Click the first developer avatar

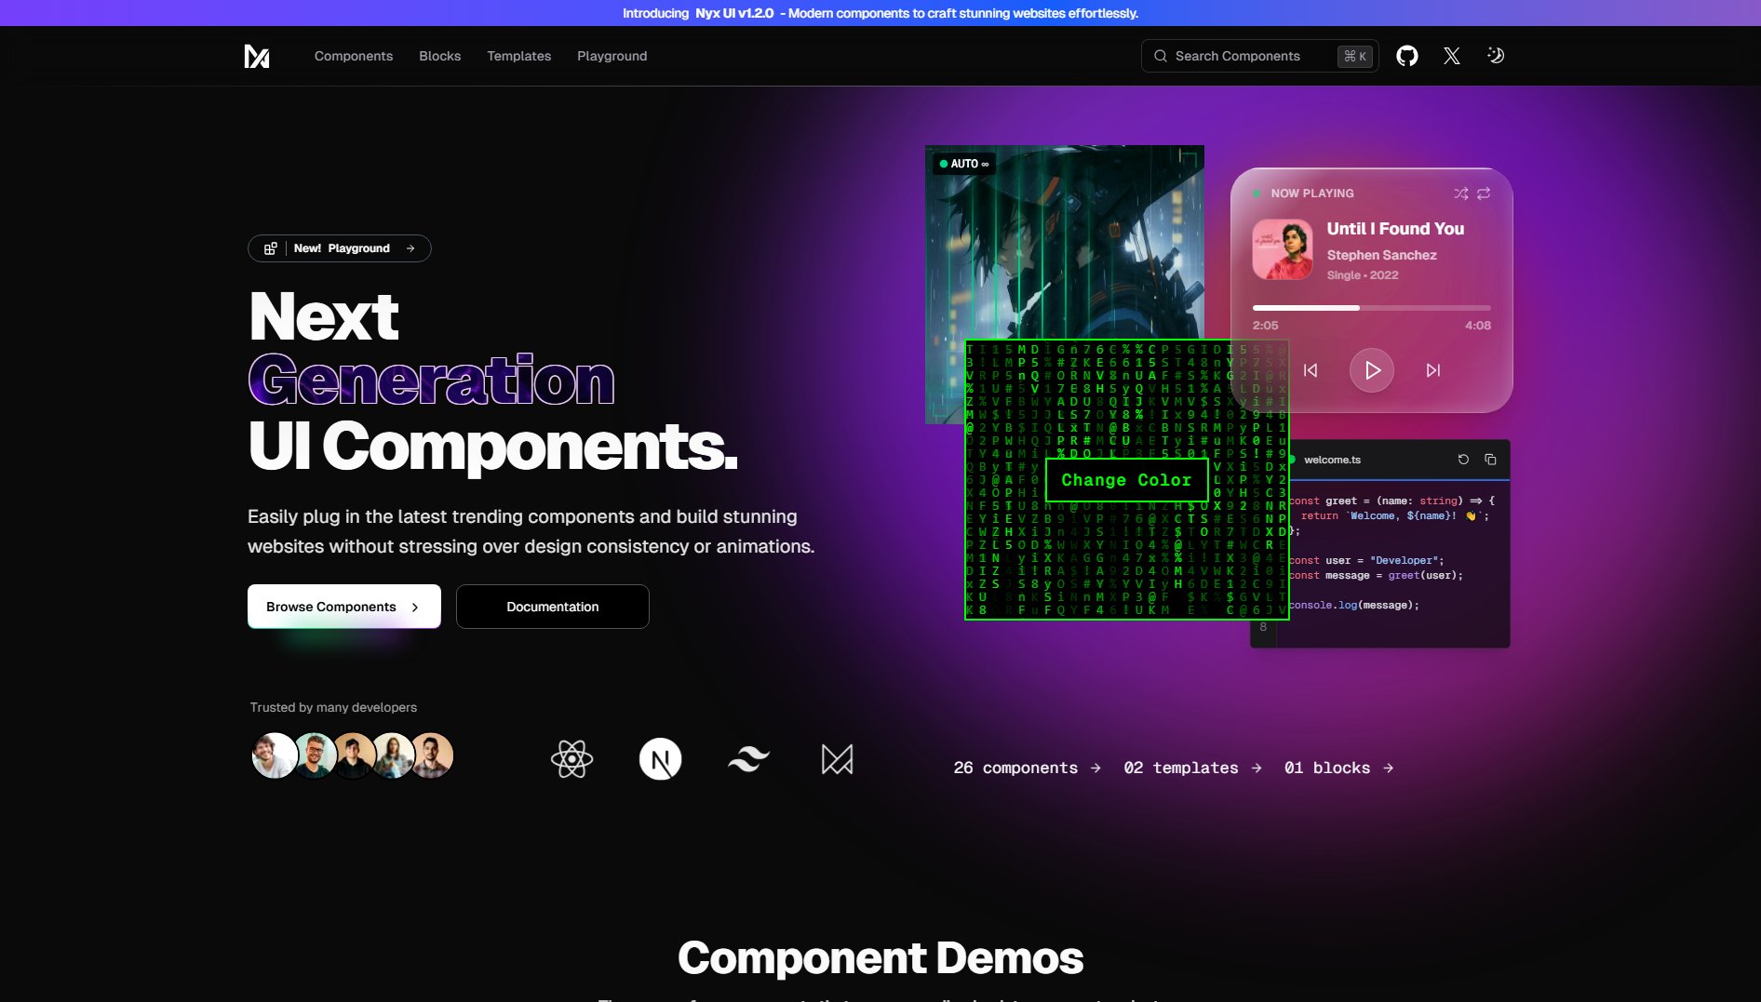click(275, 755)
